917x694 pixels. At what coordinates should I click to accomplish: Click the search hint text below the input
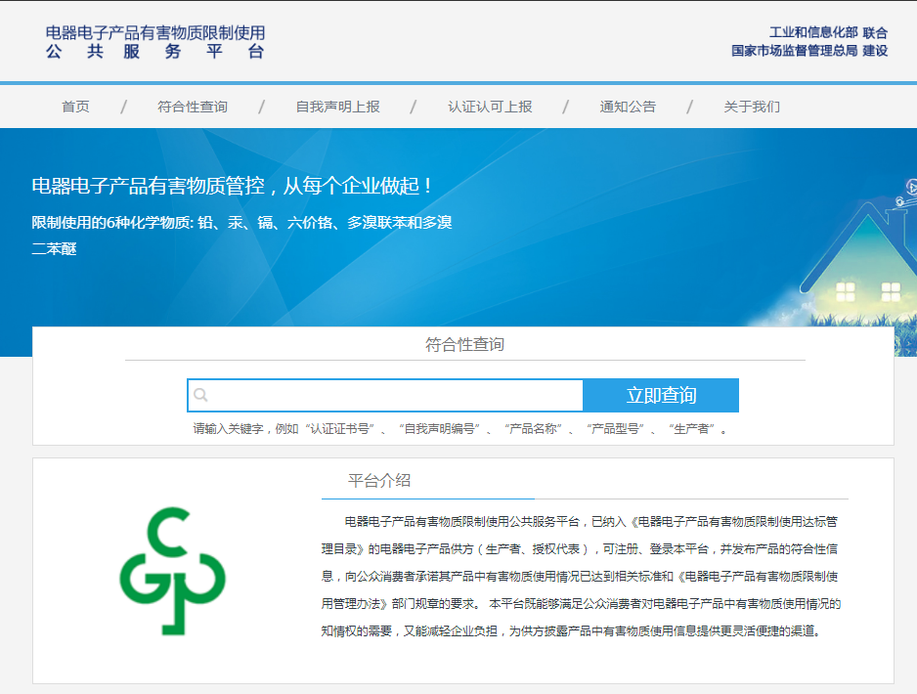point(460,429)
